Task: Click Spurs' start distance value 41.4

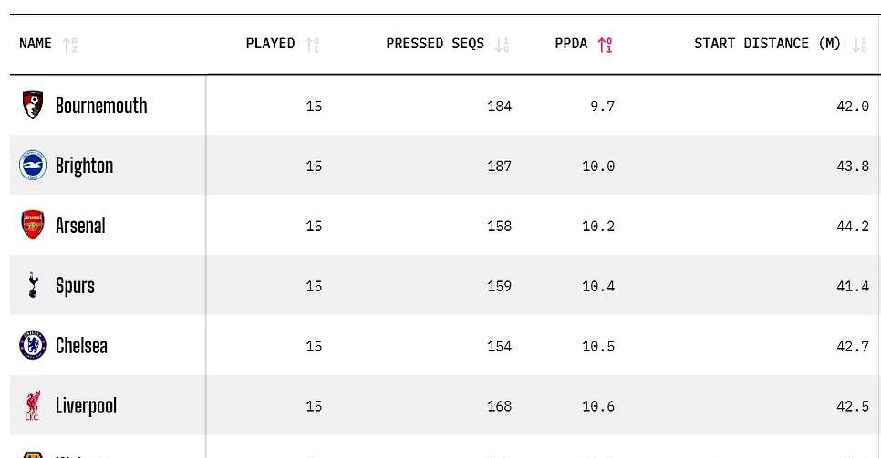Action: coord(853,286)
